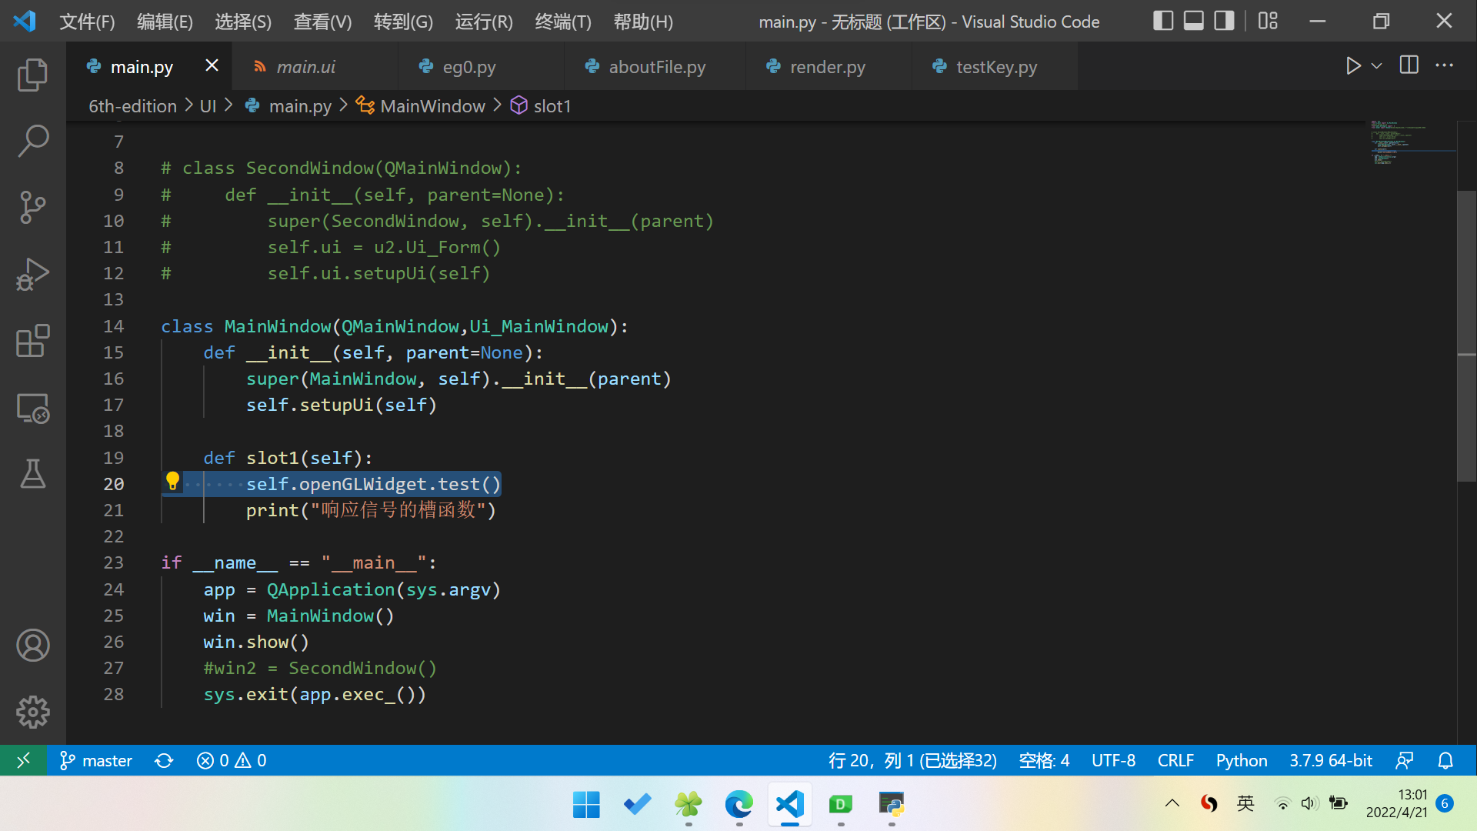Open the Manage gear in activity bar
The width and height of the screenshot is (1477, 831).
(32, 712)
